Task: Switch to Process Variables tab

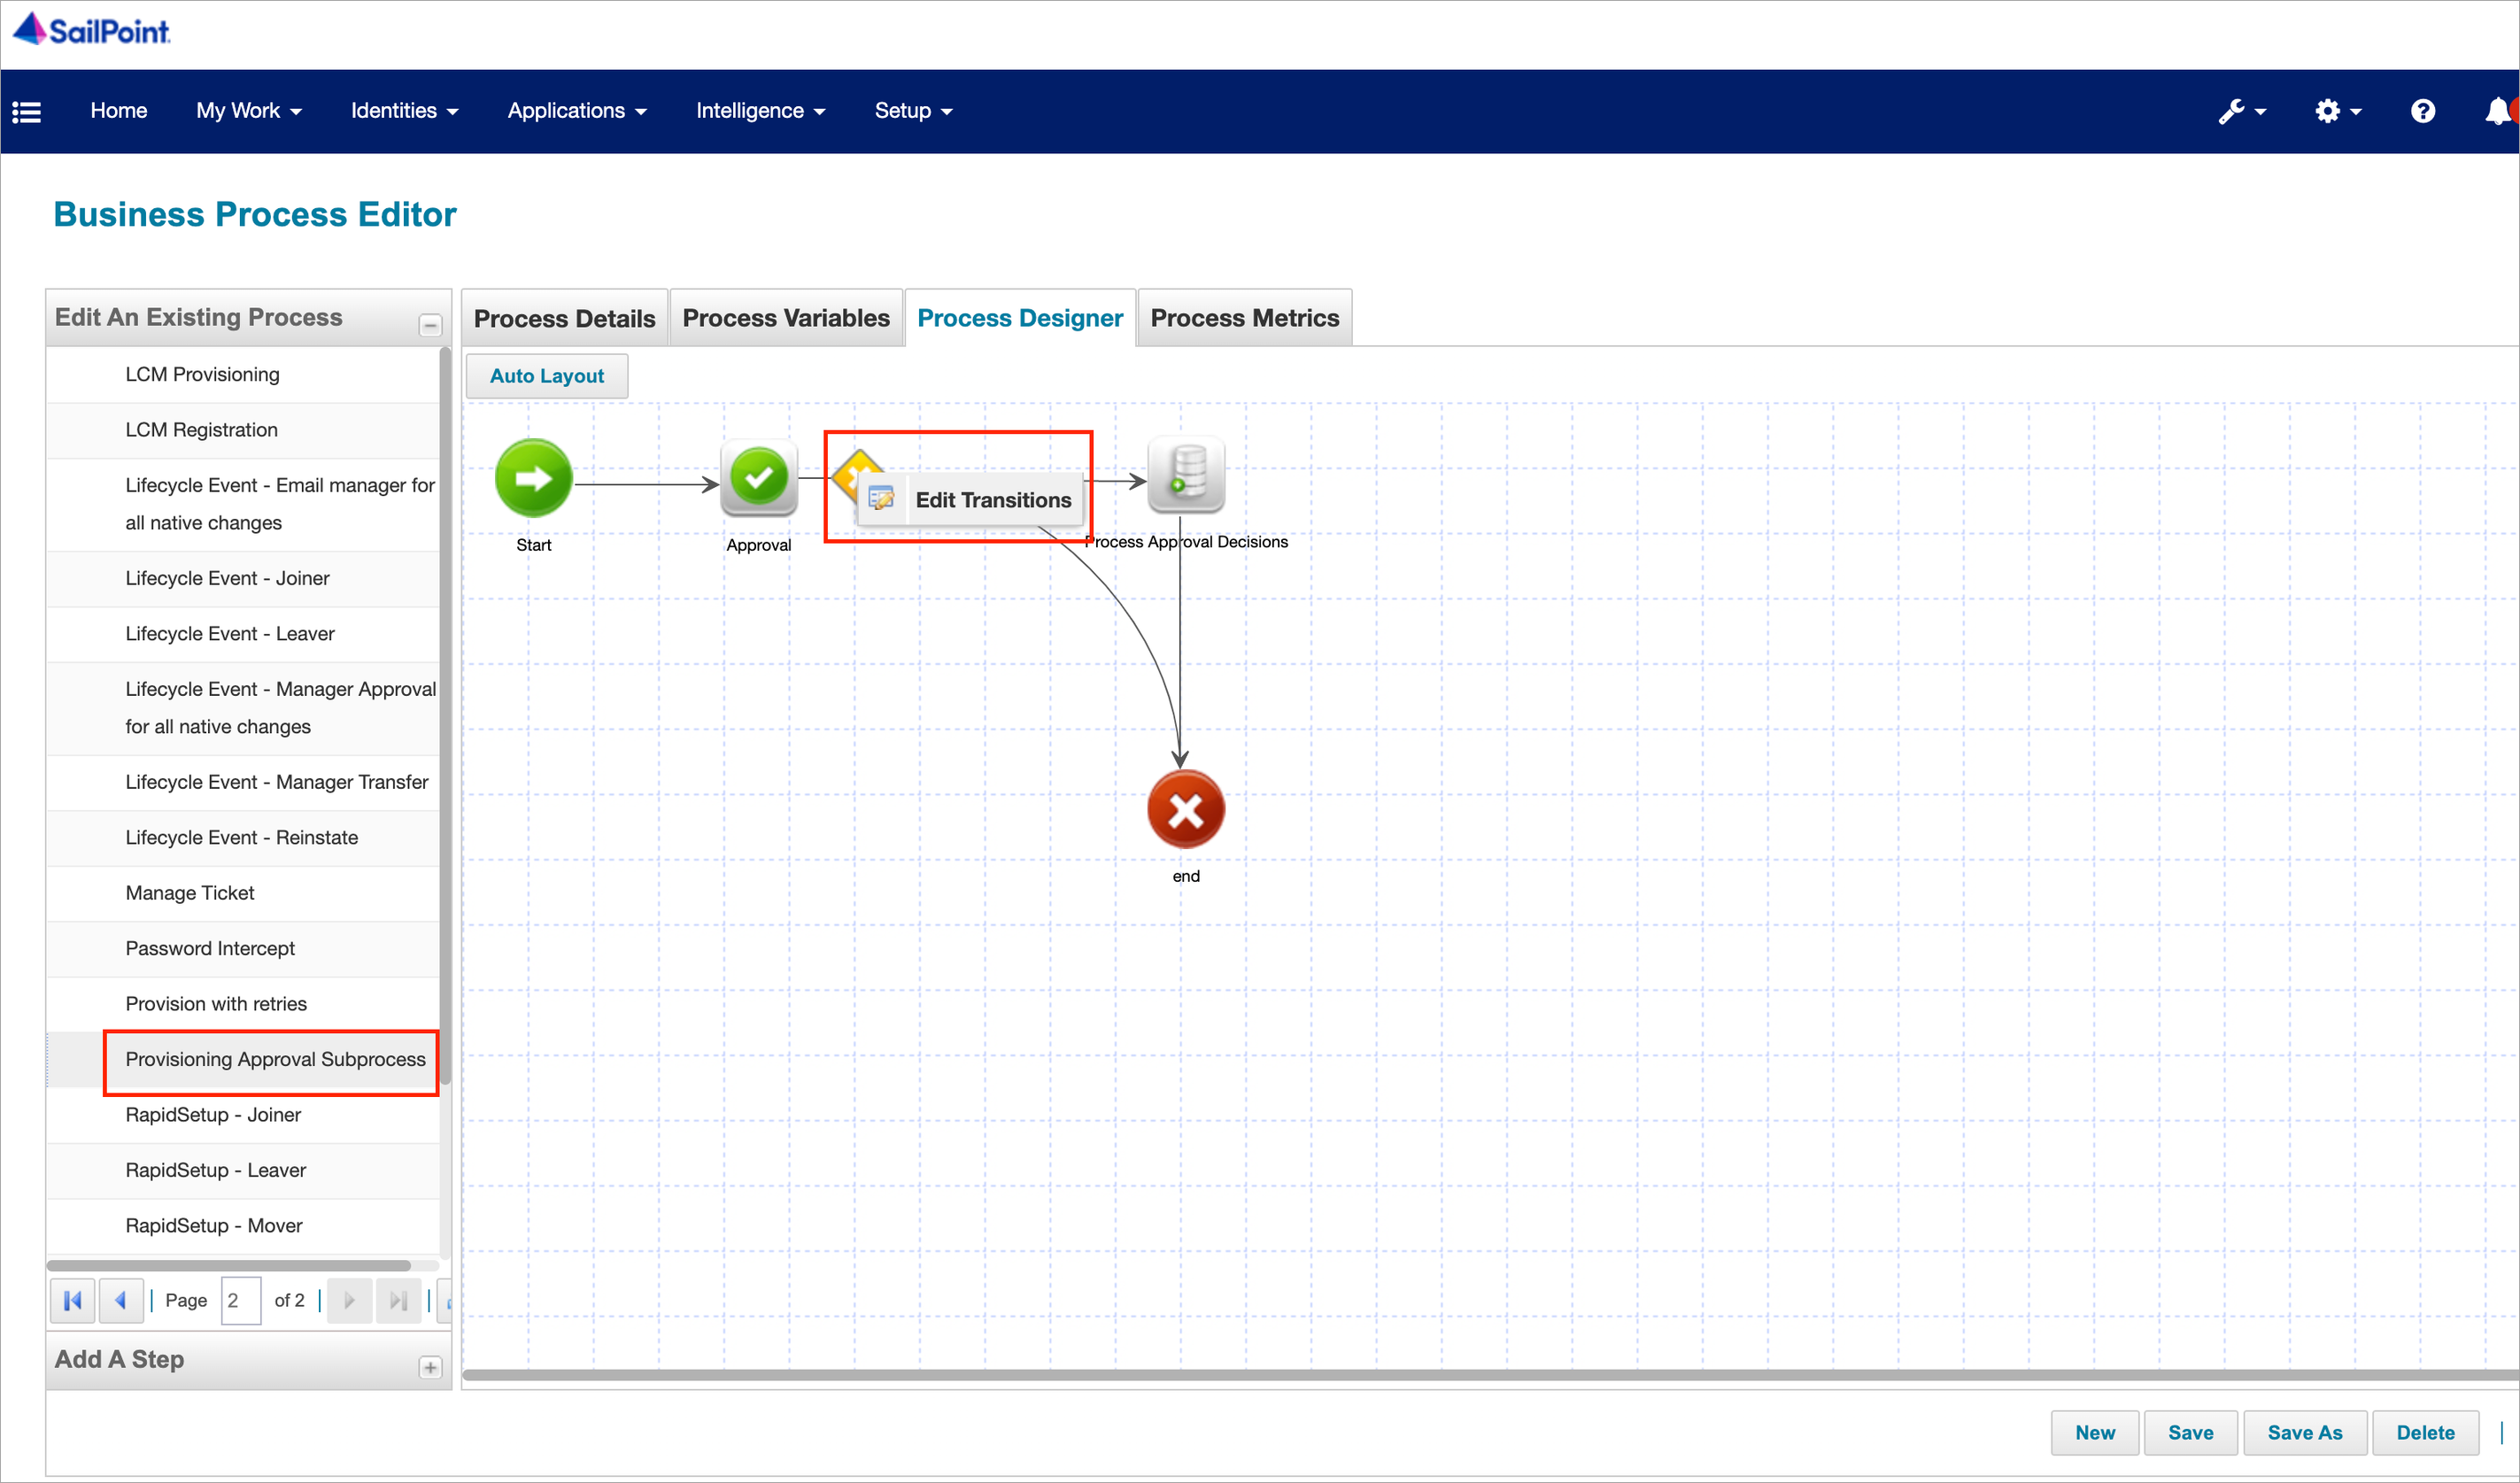Action: tap(786, 317)
